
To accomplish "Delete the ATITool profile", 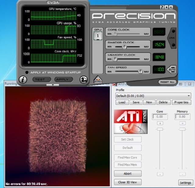I will click(163, 102).
